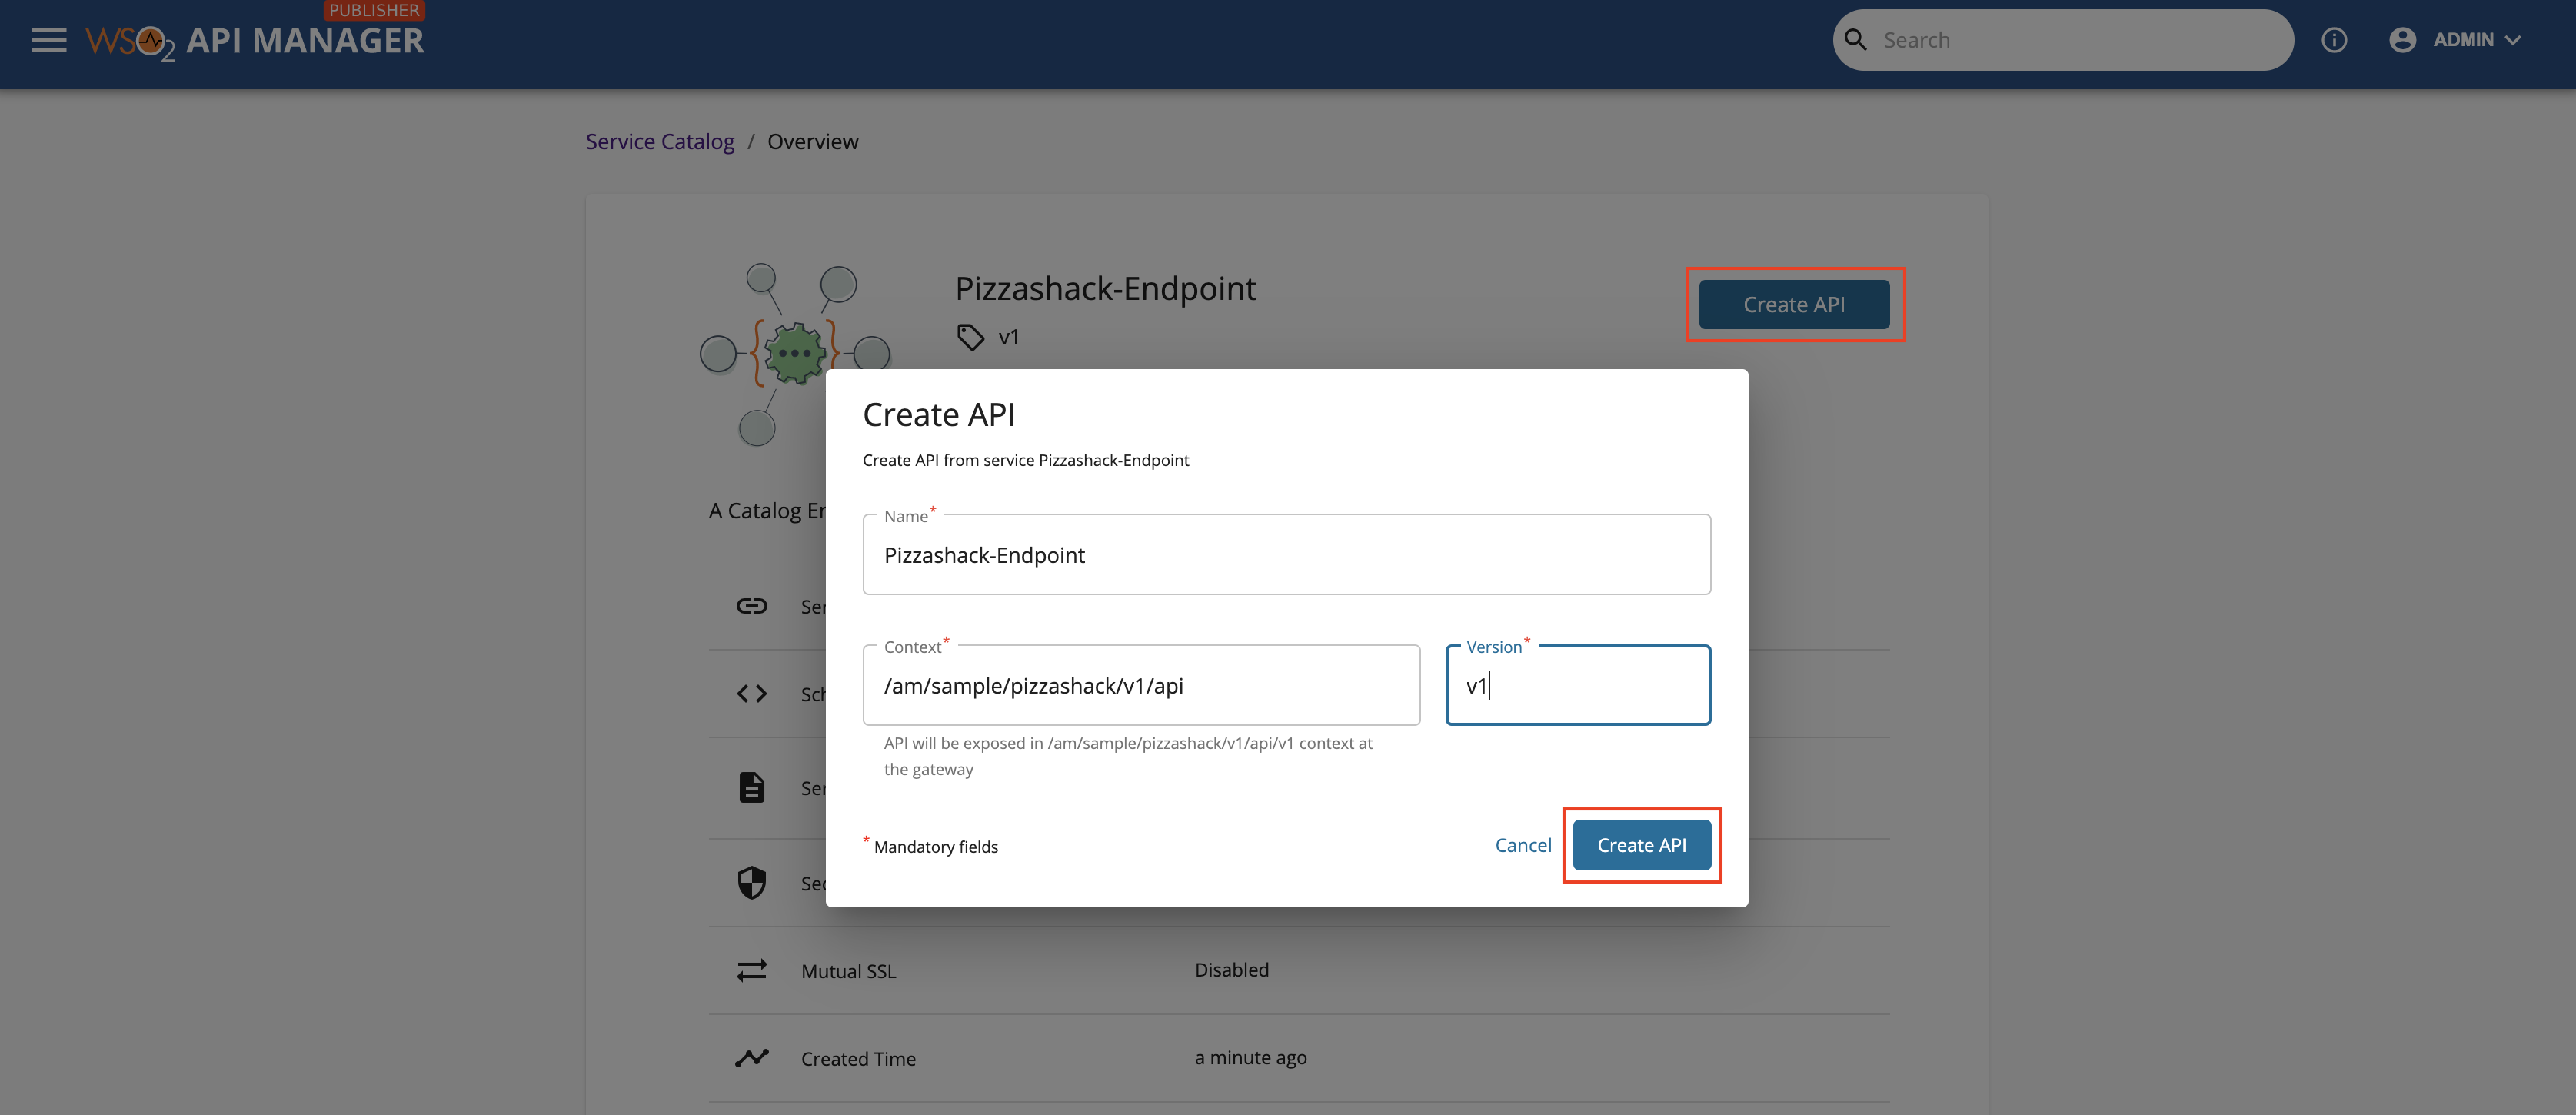The height and width of the screenshot is (1115, 2576).
Task: Cancel the Create API dialog
Action: [1523, 845]
